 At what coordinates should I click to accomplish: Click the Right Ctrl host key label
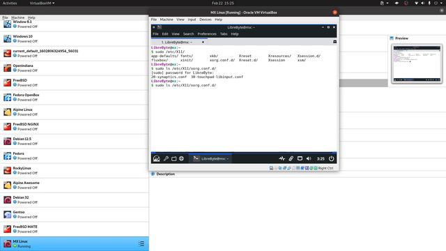coord(325,168)
